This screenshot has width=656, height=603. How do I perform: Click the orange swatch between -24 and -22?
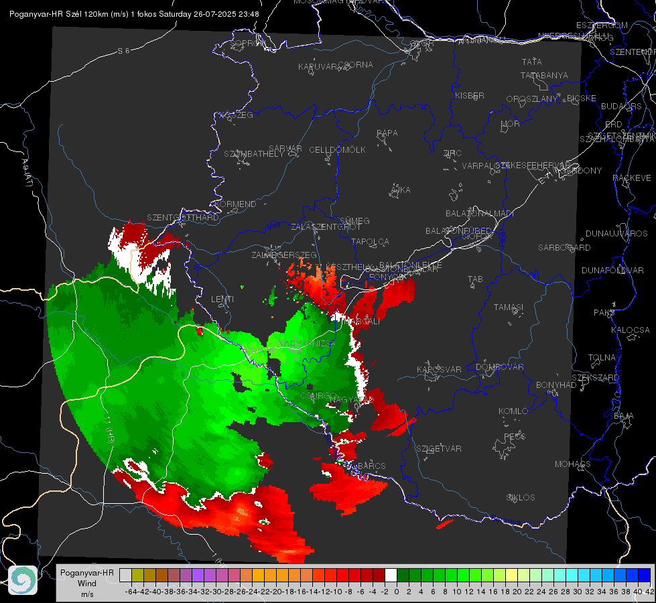tap(258, 576)
